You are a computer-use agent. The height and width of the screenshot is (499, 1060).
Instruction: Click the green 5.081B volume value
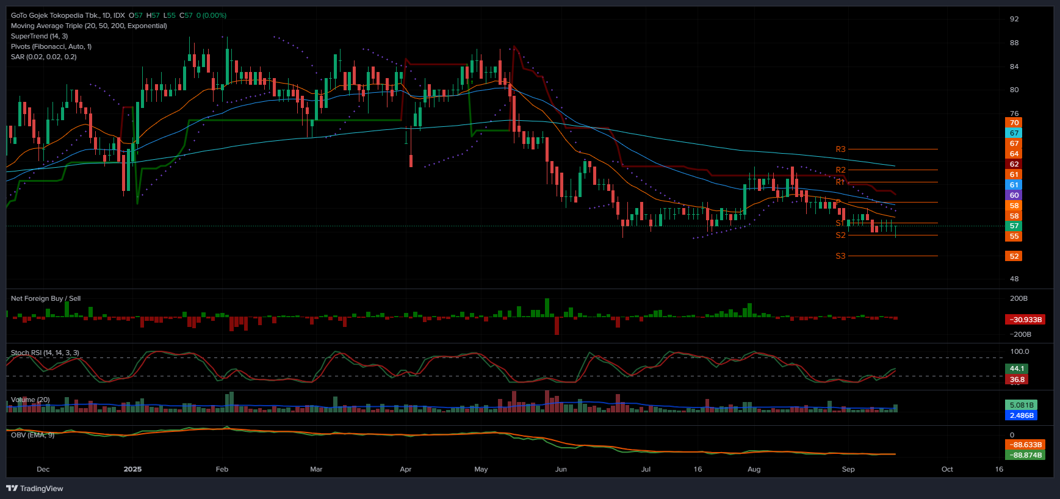(1022, 405)
